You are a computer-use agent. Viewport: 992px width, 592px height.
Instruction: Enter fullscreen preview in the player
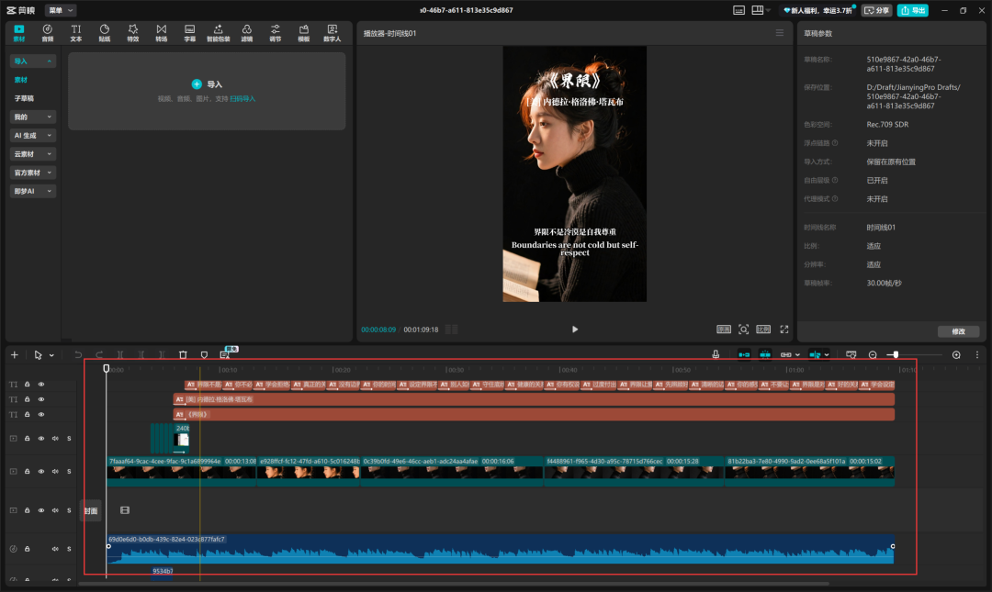(x=784, y=329)
